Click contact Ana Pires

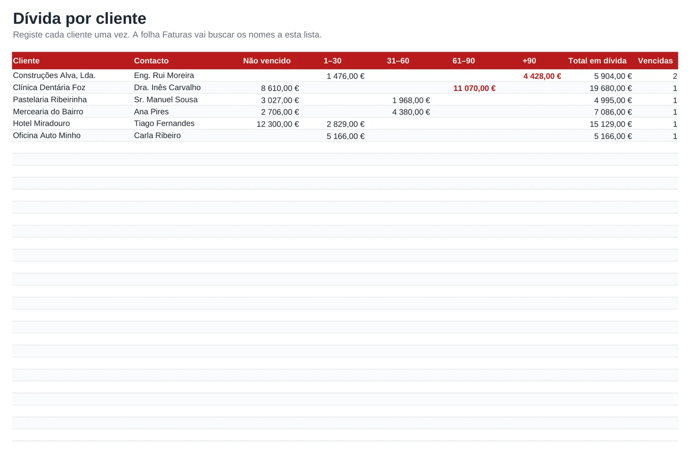[151, 112]
